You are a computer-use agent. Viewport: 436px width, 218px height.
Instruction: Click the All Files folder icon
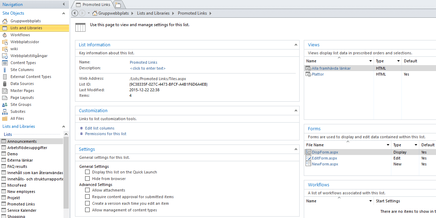click(x=5, y=118)
